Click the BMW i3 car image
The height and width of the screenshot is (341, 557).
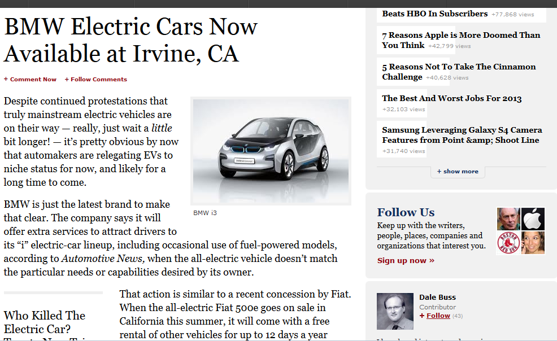pyautogui.click(x=271, y=151)
